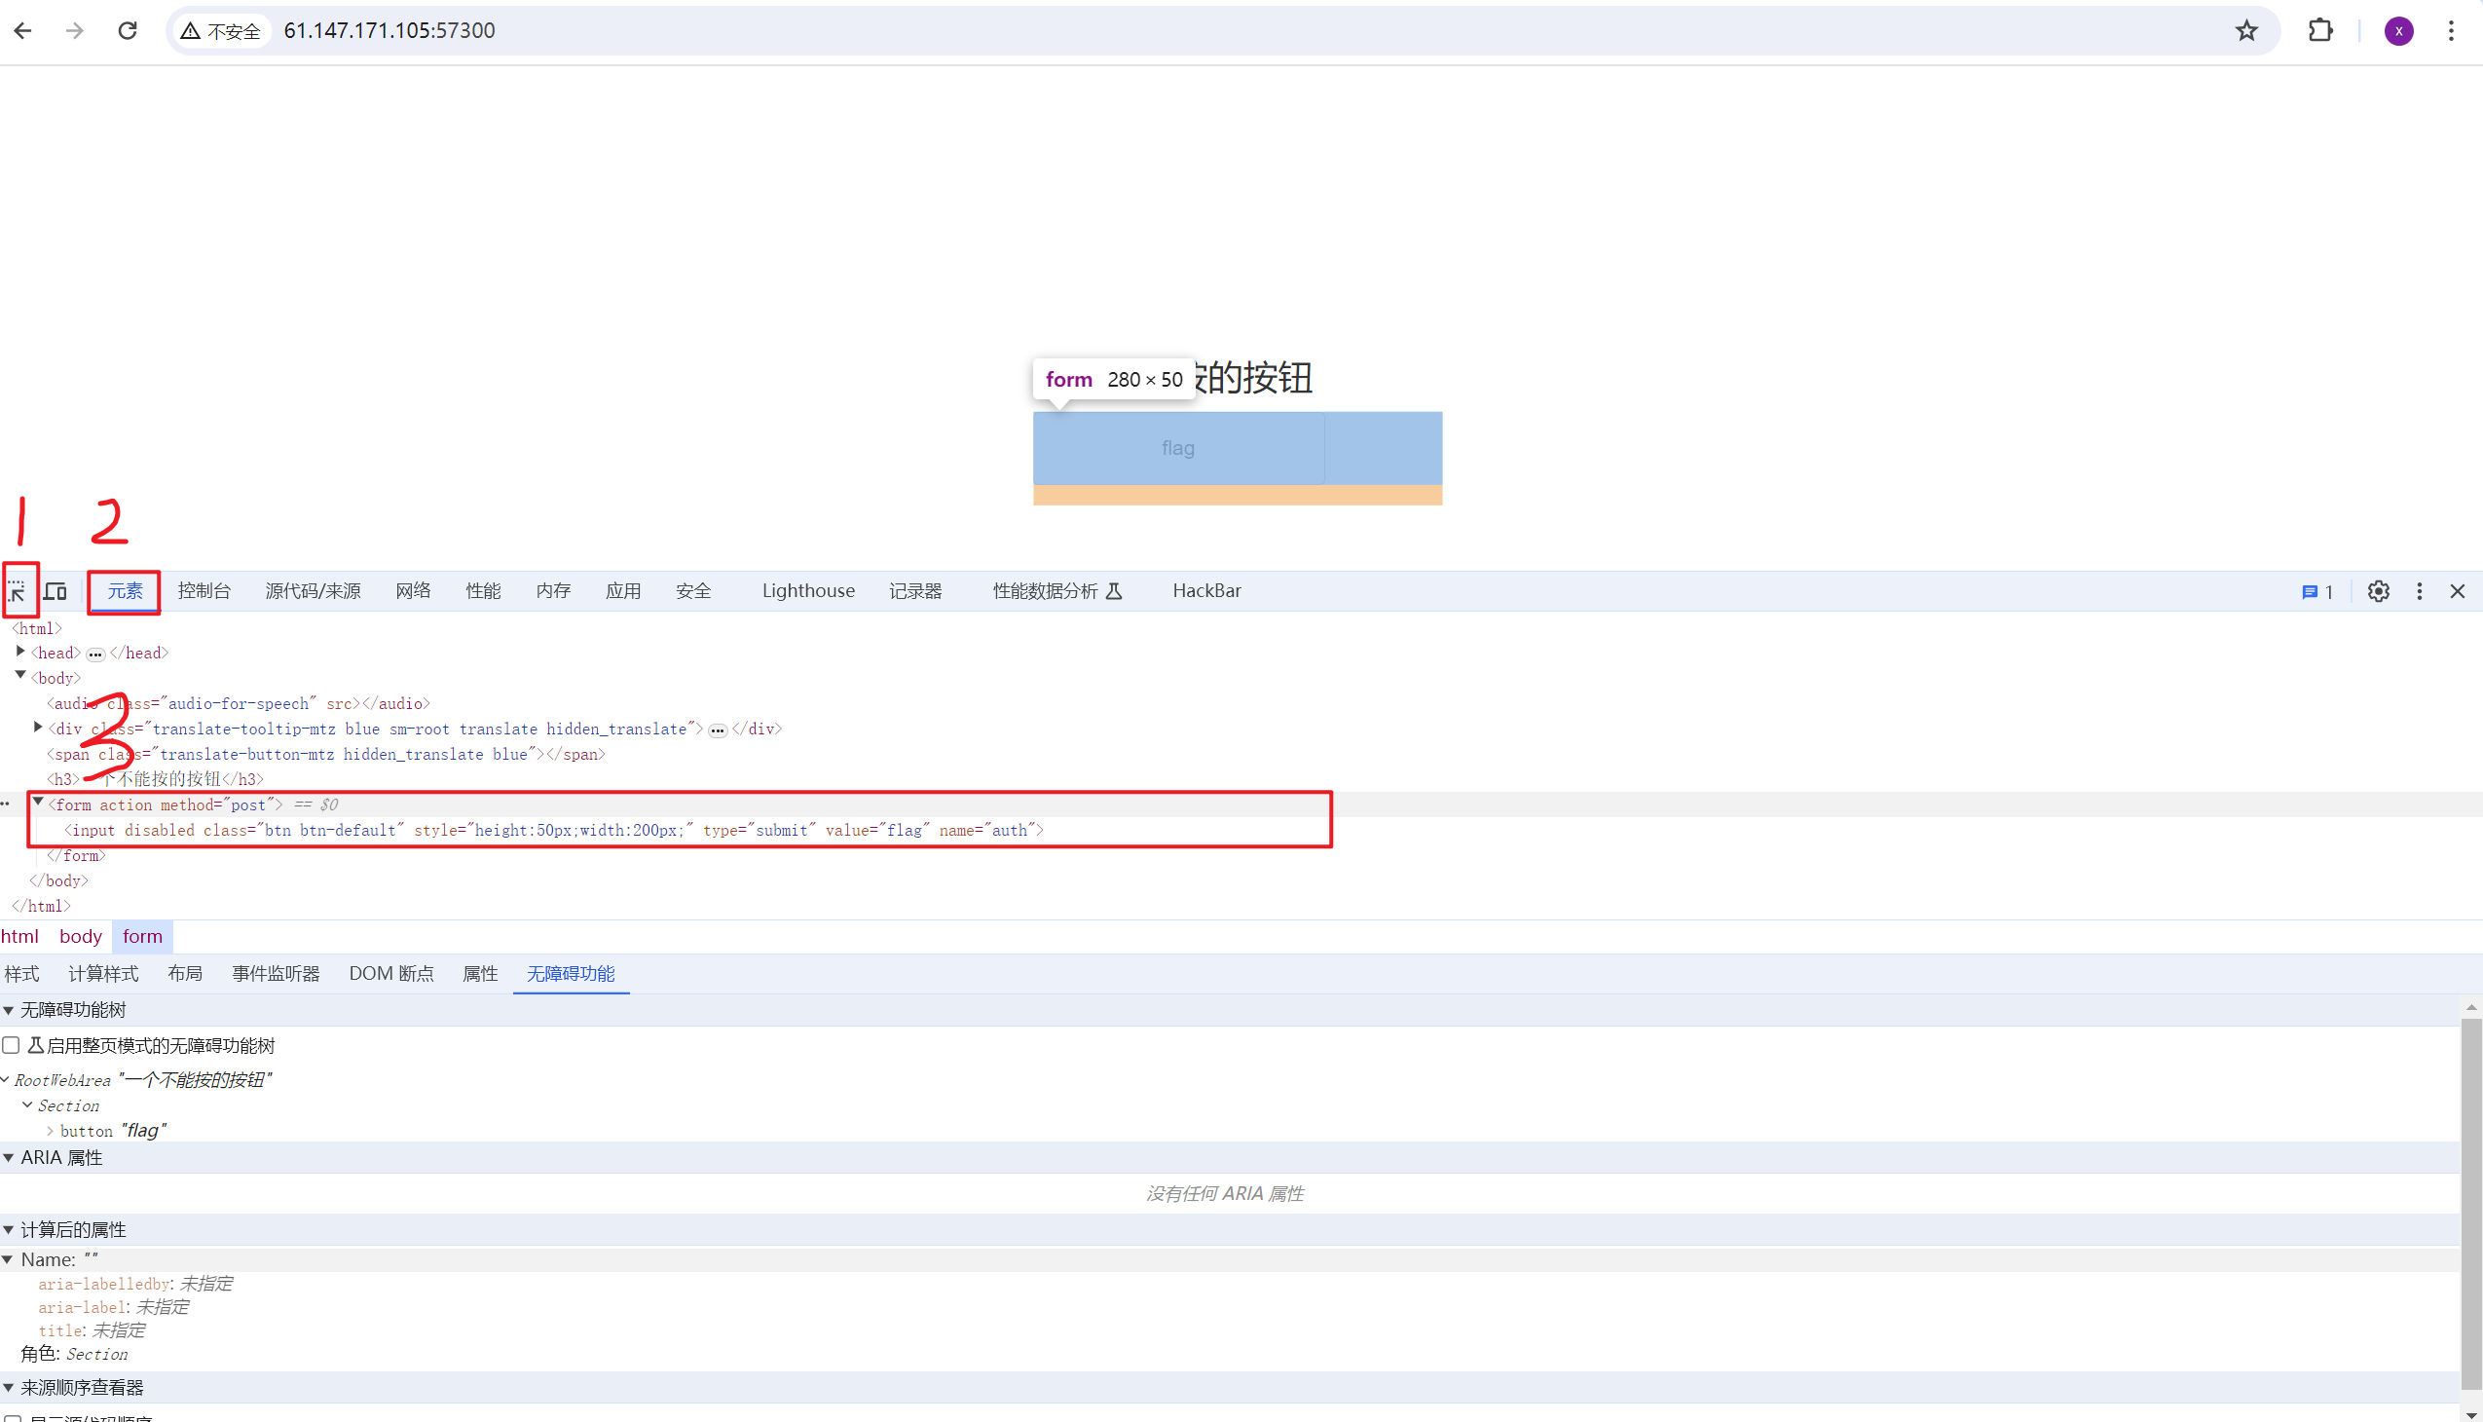Collapse the RootWebArea tree node
Screen dimensions: 2483x1422
(x=5, y=1079)
